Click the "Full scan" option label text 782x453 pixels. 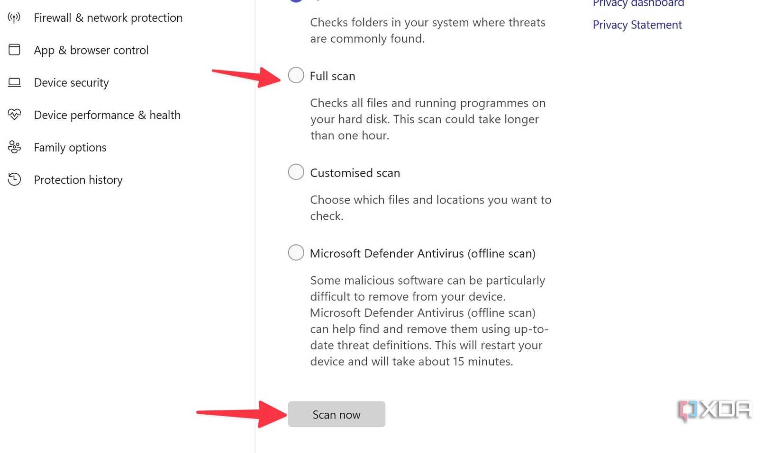332,76
